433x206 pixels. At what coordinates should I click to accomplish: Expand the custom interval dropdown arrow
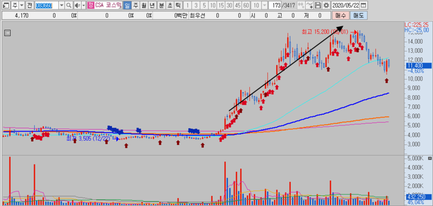(x=264, y=5)
